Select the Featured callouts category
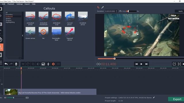This screenshot has height=103, width=184. coord(9,17)
